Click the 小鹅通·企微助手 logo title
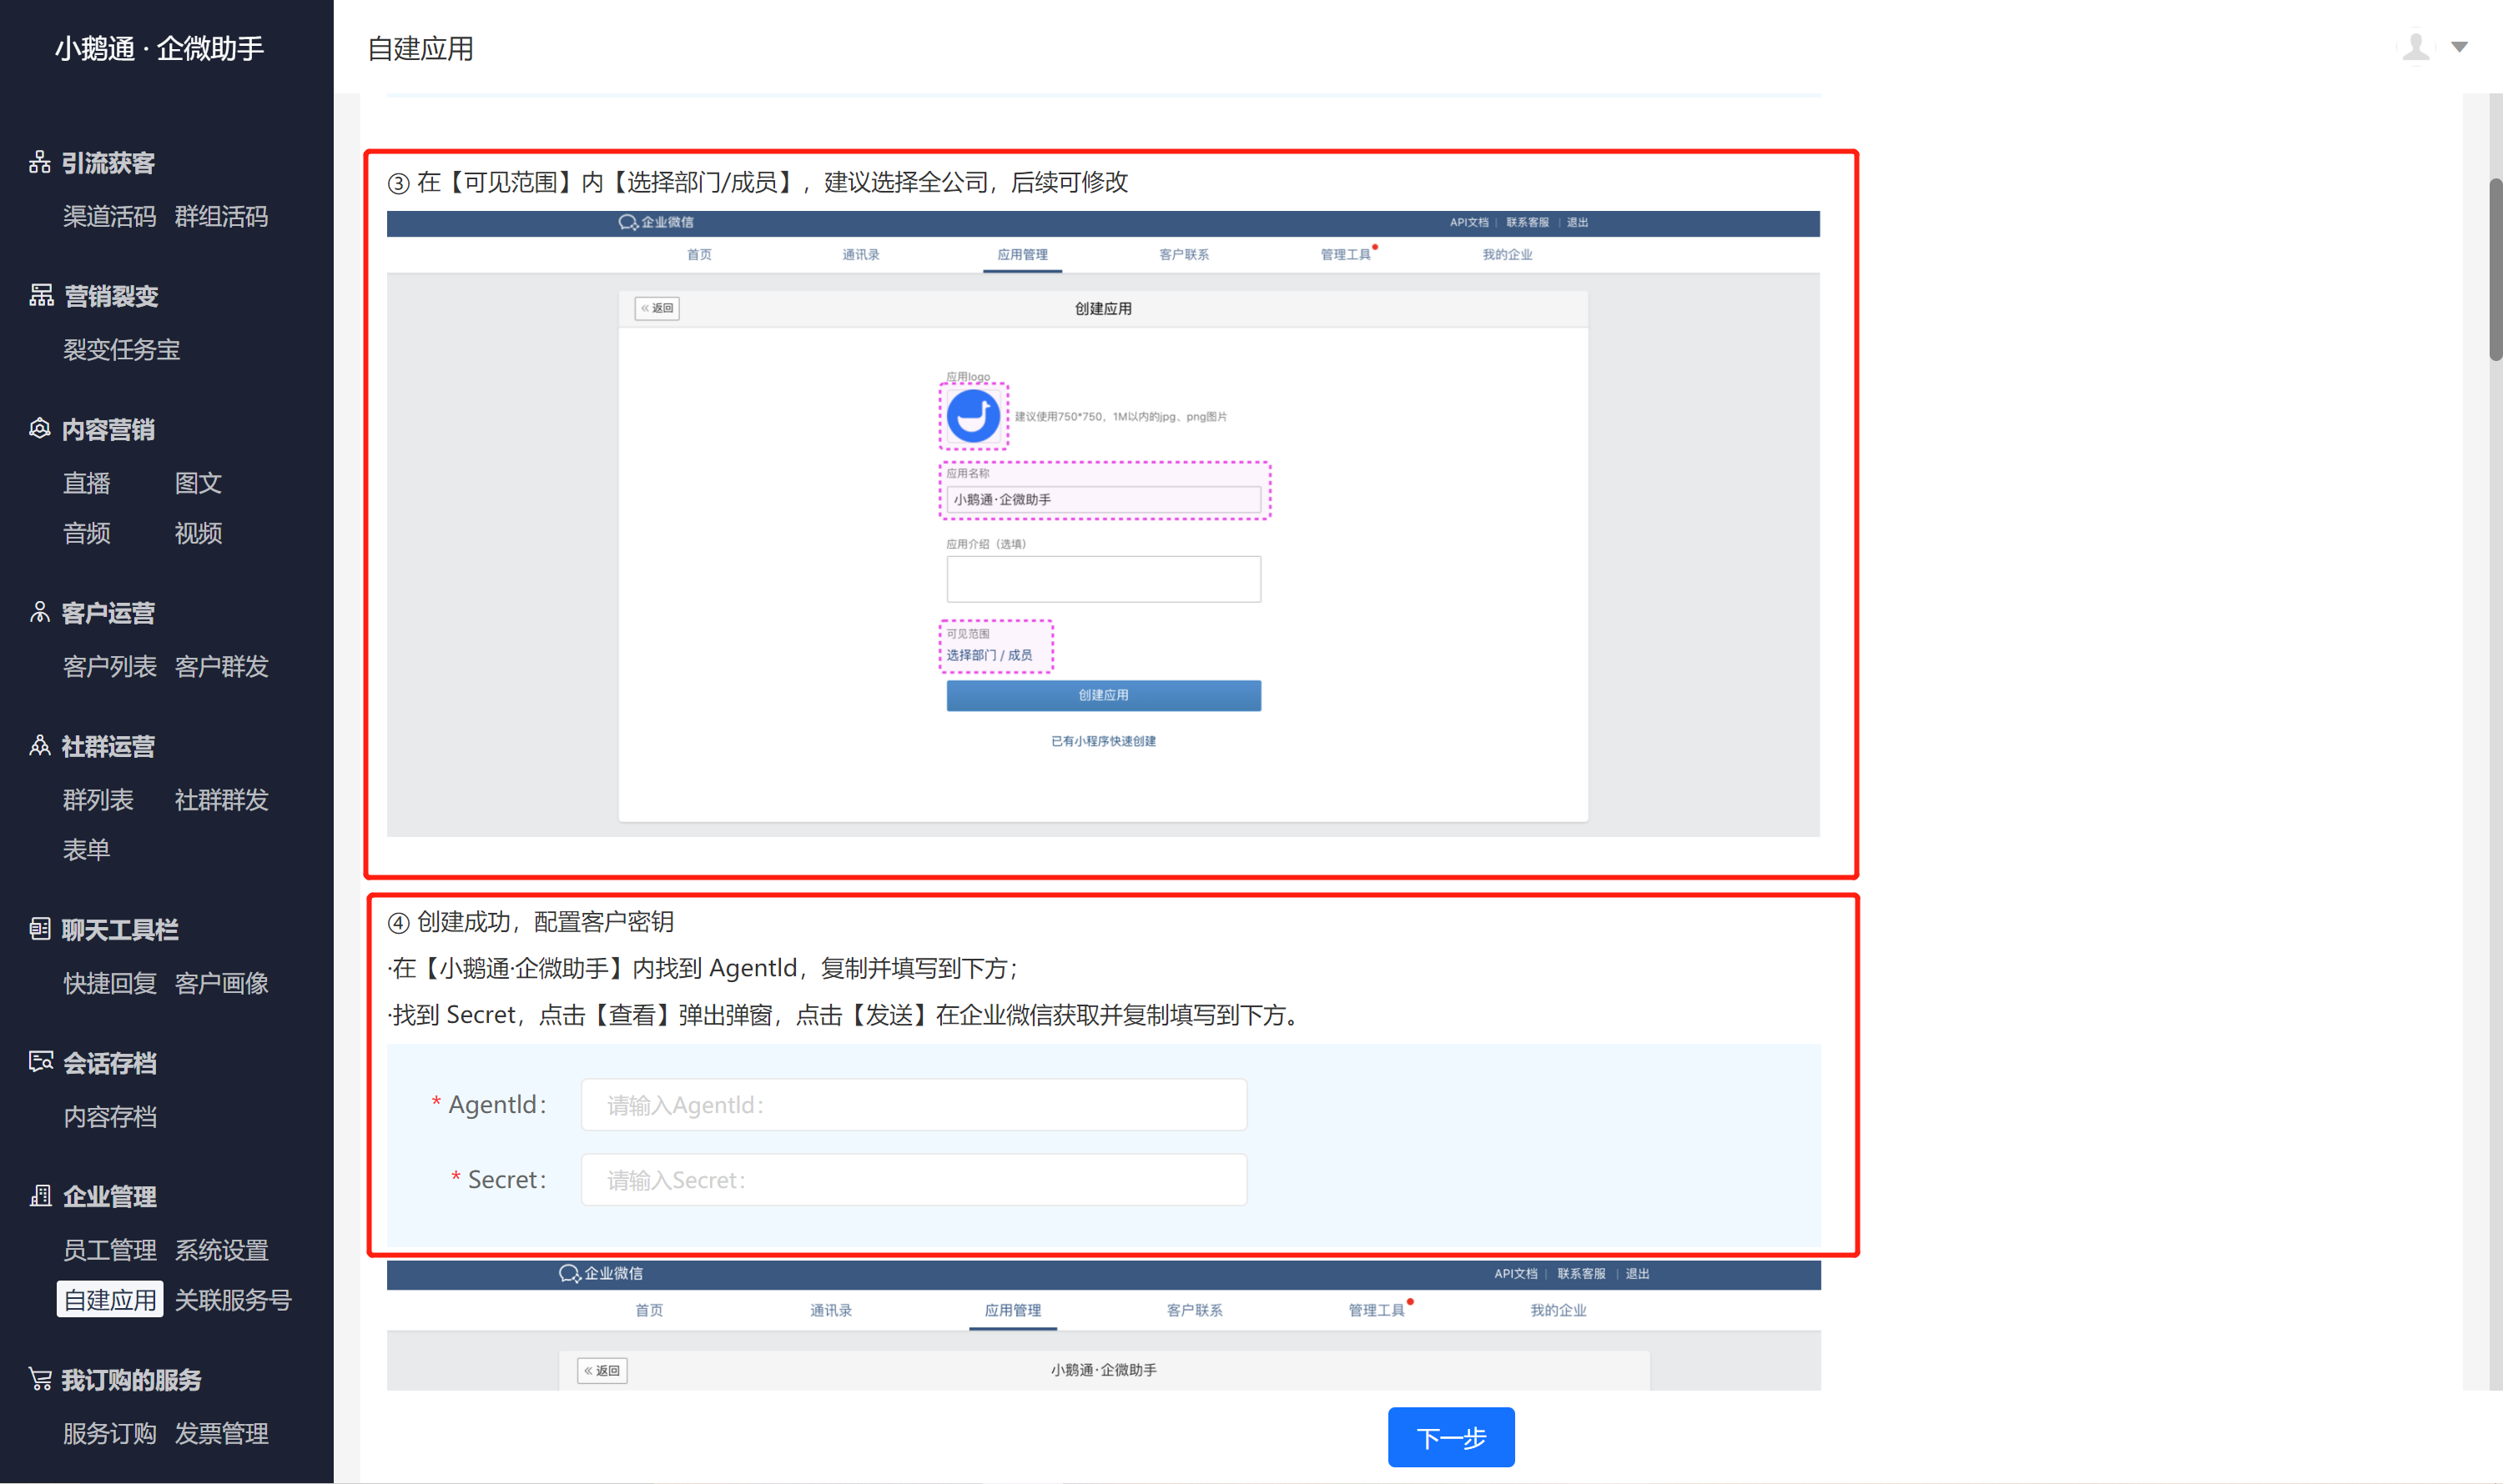This screenshot has width=2503, height=1484. [x=160, y=48]
